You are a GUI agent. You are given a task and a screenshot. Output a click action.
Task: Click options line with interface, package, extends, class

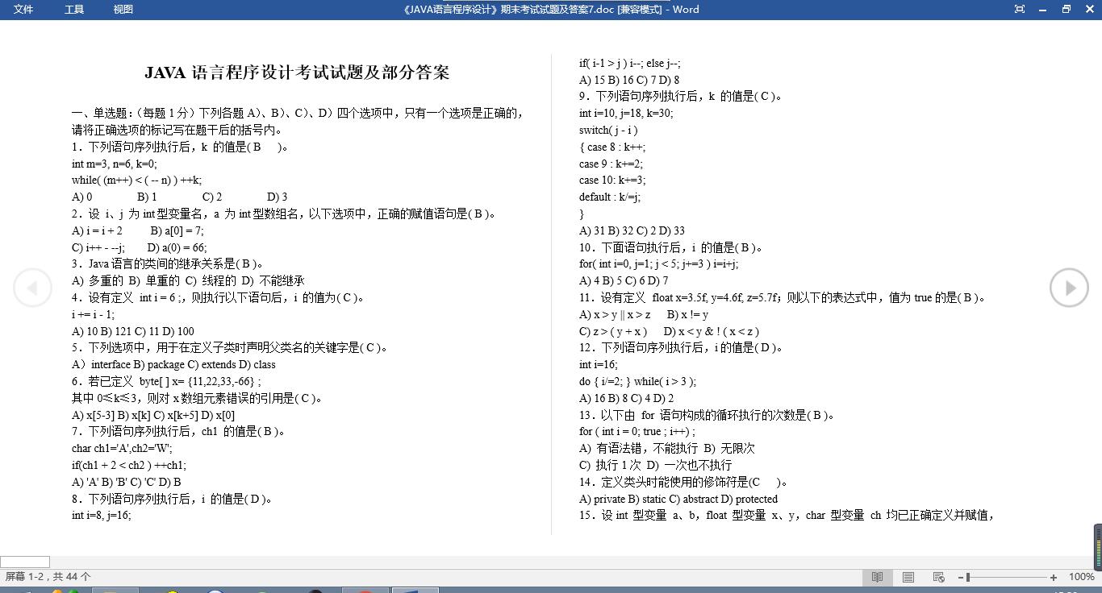pos(173,364)
